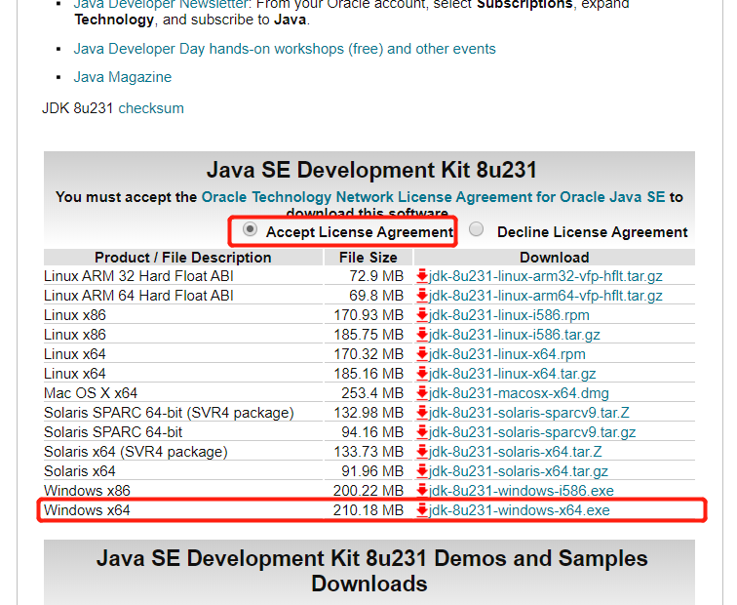Download jdk-8u231-linux-x64.rpm file

(507, 354)
